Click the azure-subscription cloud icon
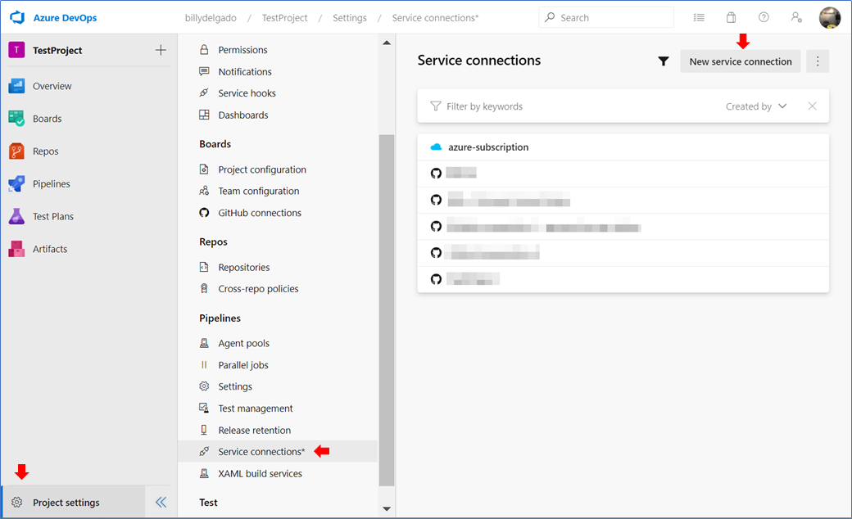Image resolution: width=852 pixels, height=519 pixels. click(436, 147)
